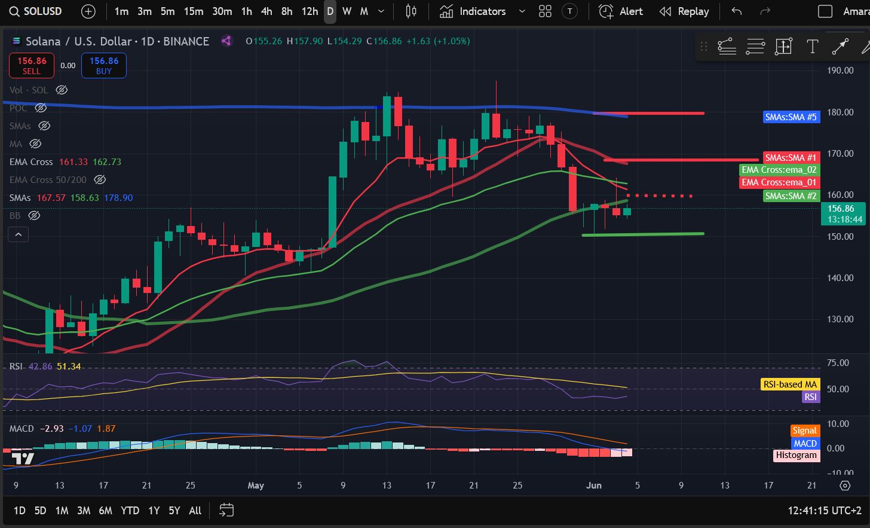The width and height of the screenshot is (870, 528).
Task: Switch to the 30m timeframe
Action: [222, 11]
